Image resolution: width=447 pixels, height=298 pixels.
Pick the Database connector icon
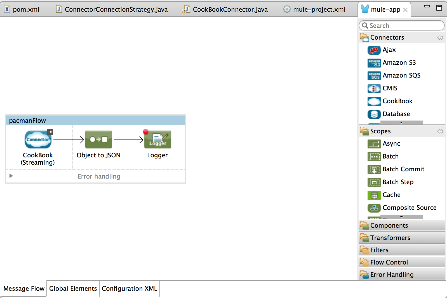[374, 114]
